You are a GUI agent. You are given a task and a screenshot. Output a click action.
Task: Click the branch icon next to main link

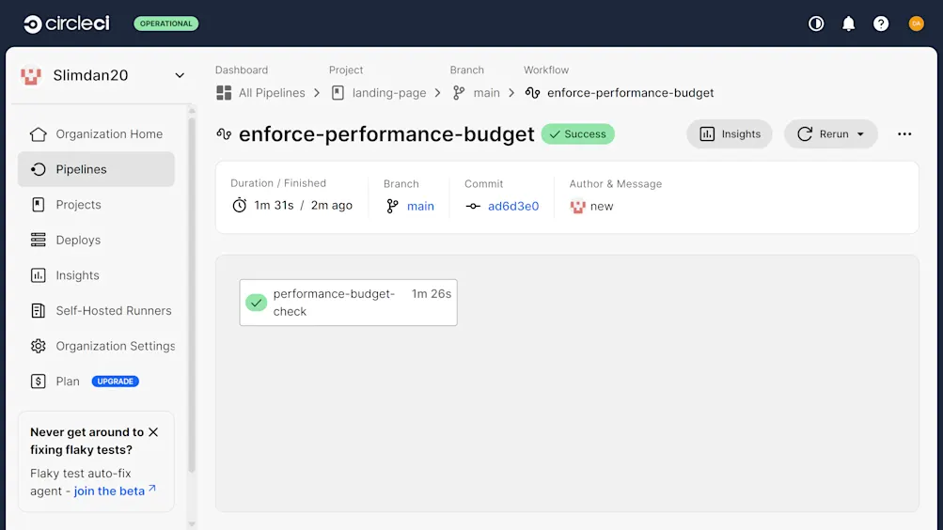click(x=392, y=206)
